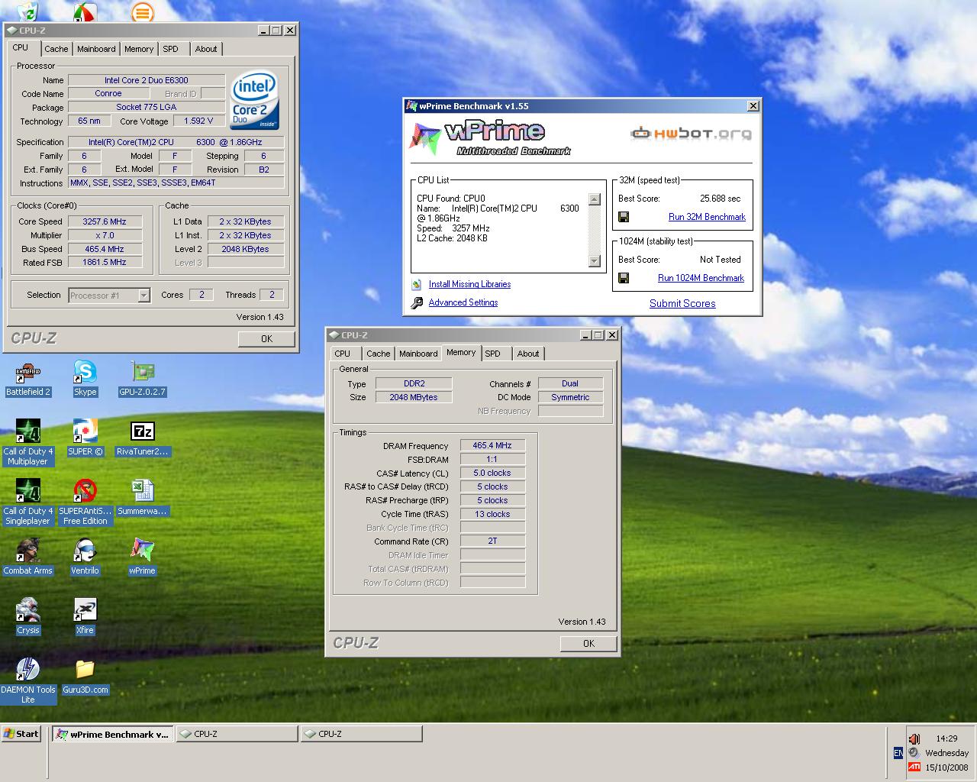Click OK in top CPU-Z window
This screenshot has width=977, height=782.
coord(266,338)
